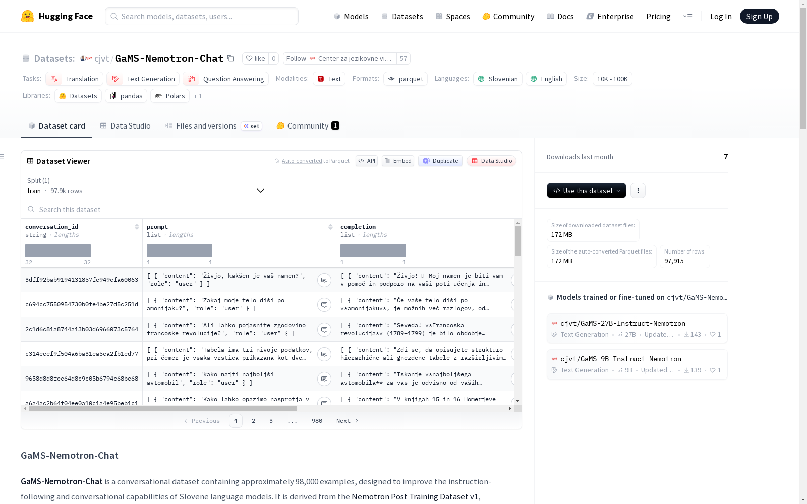The image size is (807, 504).
Task: Open Enterprise in the top navigation
Action: 610,16
